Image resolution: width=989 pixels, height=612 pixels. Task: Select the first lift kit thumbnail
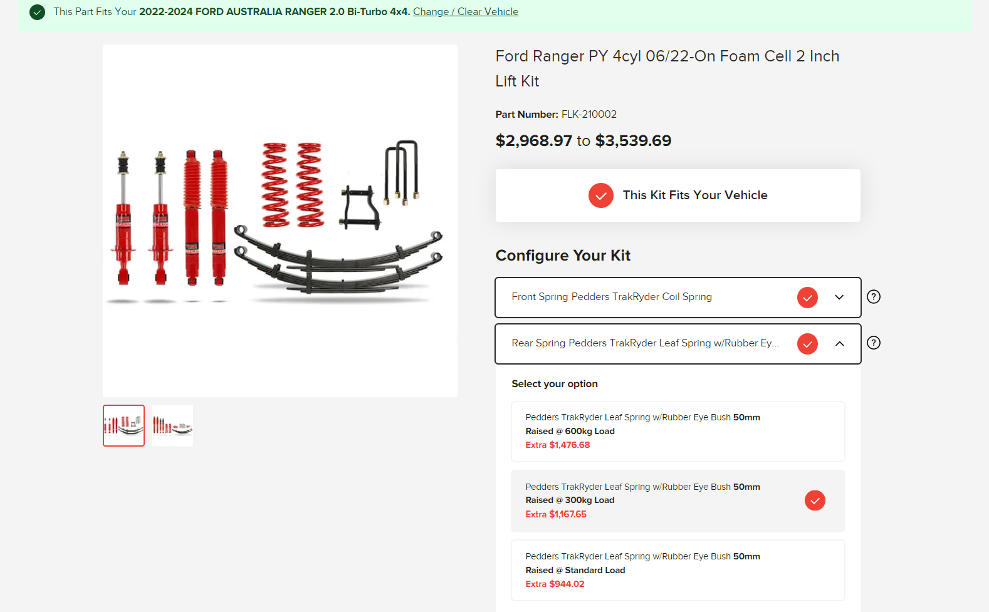(x=123, y=426)
